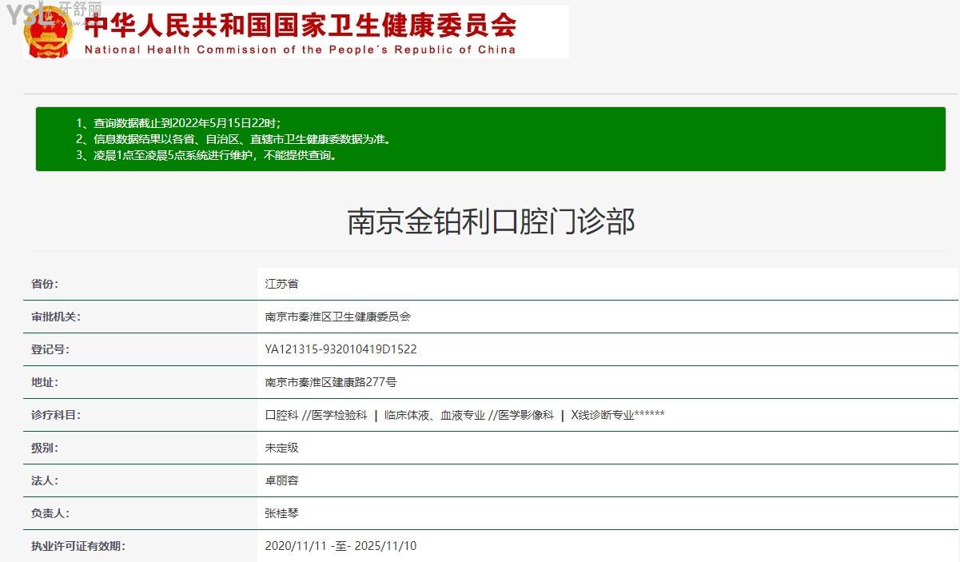
Task: Click the 法人 label
Action: tap(45, 480)
